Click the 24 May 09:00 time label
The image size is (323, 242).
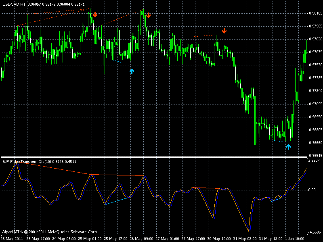click(64, 239)
